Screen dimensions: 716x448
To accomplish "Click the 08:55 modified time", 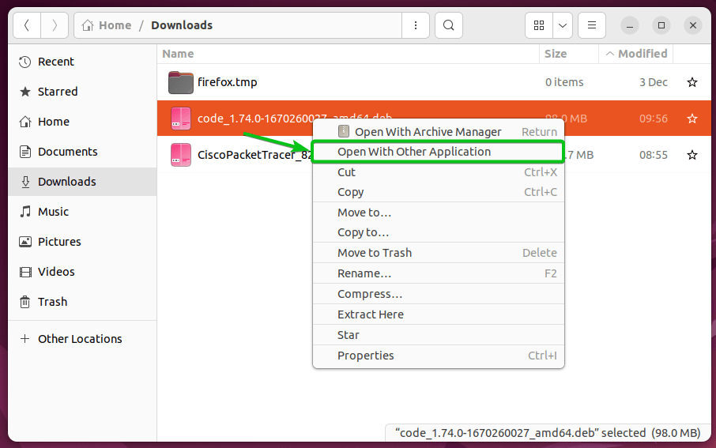I will [654, 155].
